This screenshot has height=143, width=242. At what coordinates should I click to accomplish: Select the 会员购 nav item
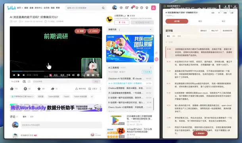click(x=46, y=8)
